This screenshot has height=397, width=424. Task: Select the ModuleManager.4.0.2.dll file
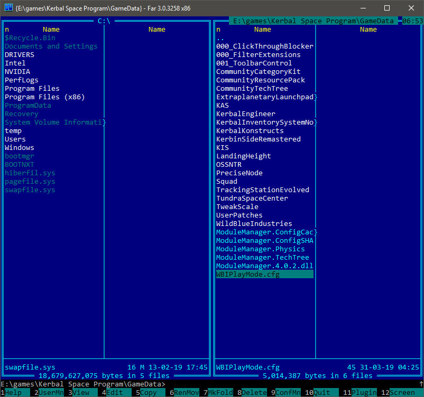click(265, 266)
